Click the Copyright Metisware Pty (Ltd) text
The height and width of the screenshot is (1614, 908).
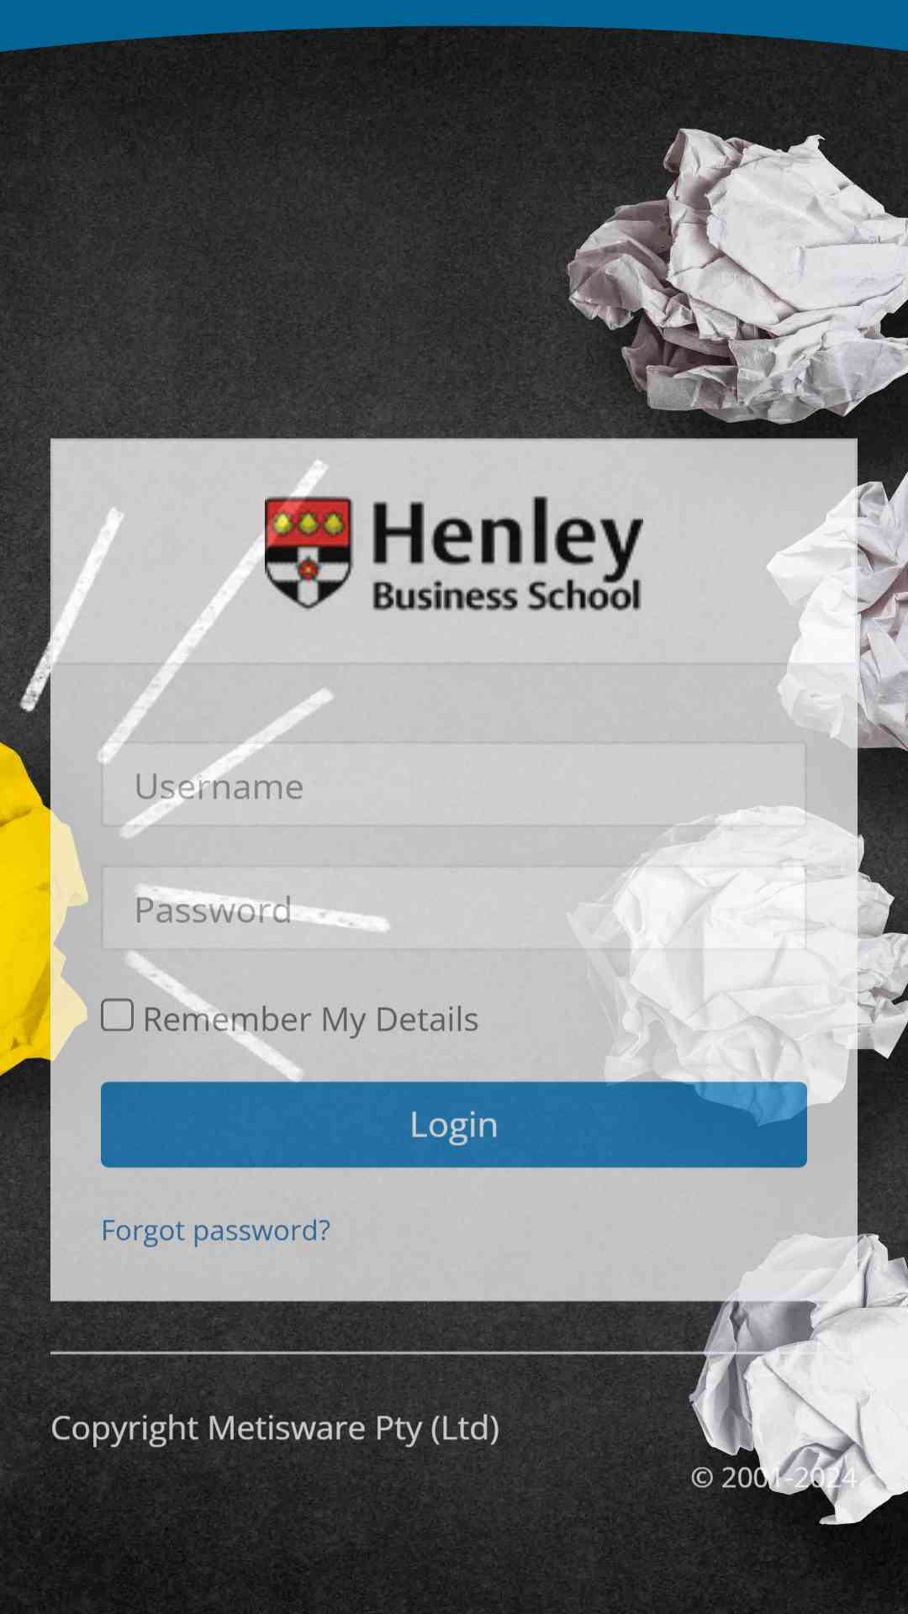tap(275, 1428)
